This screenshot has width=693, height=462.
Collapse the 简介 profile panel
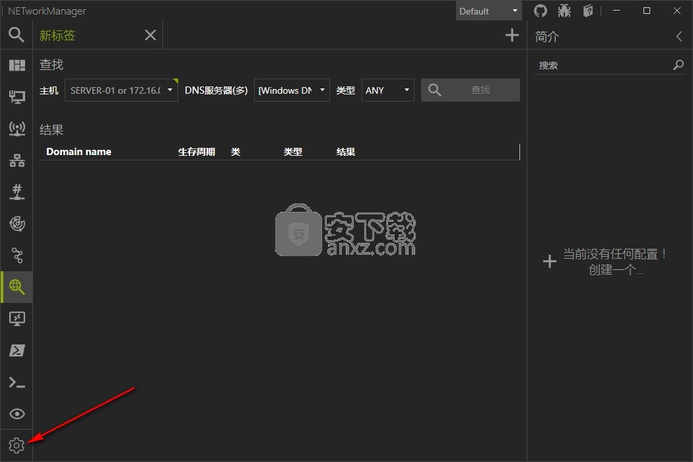(x=679, y=36)
